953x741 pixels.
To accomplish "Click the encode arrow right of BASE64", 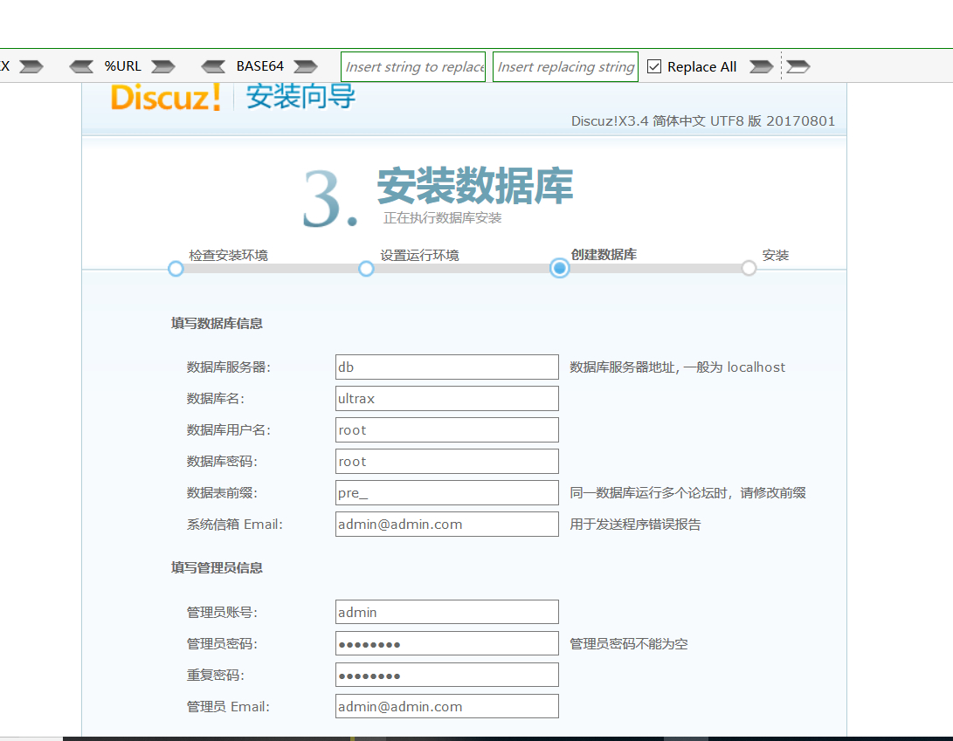I will [306, 66].
